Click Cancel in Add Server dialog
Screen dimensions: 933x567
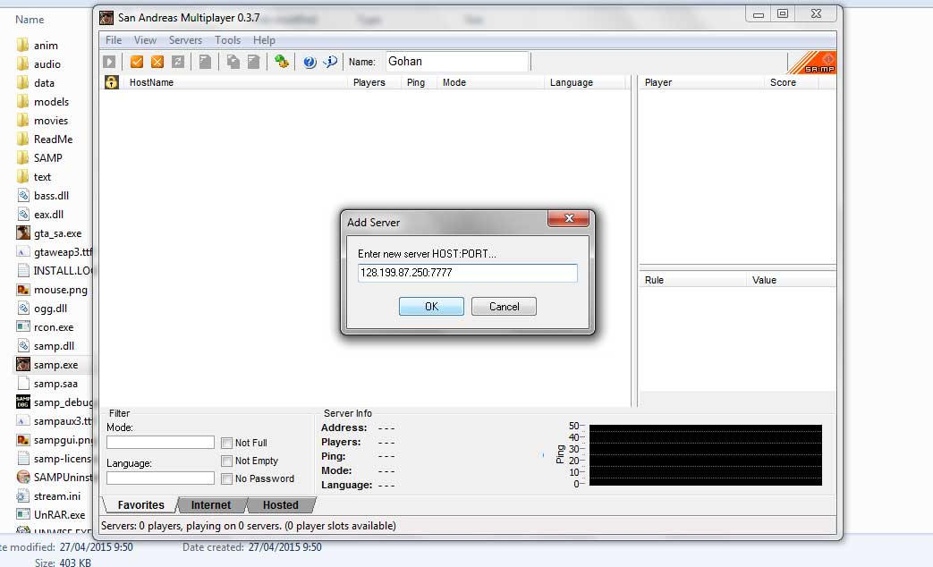(504, 307)
